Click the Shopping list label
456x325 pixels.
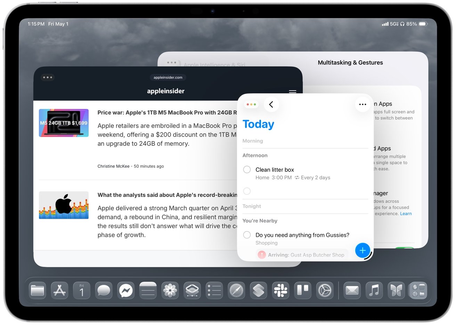click(x=267, y=243)
